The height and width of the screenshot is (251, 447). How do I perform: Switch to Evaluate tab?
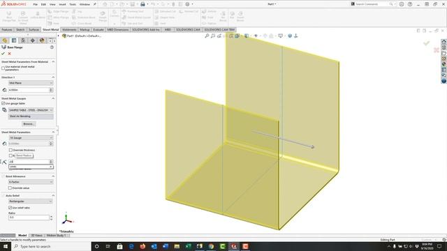pyautogui.click(x=98, y=29)
